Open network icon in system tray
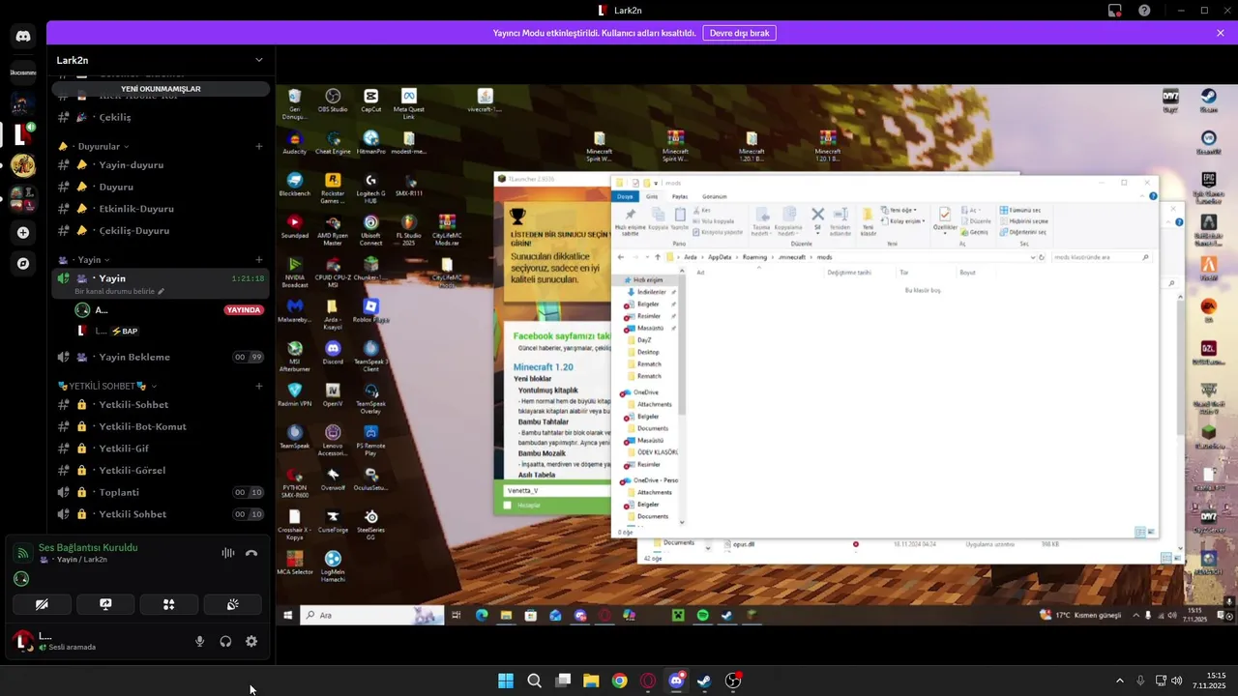 [1161, 681]
